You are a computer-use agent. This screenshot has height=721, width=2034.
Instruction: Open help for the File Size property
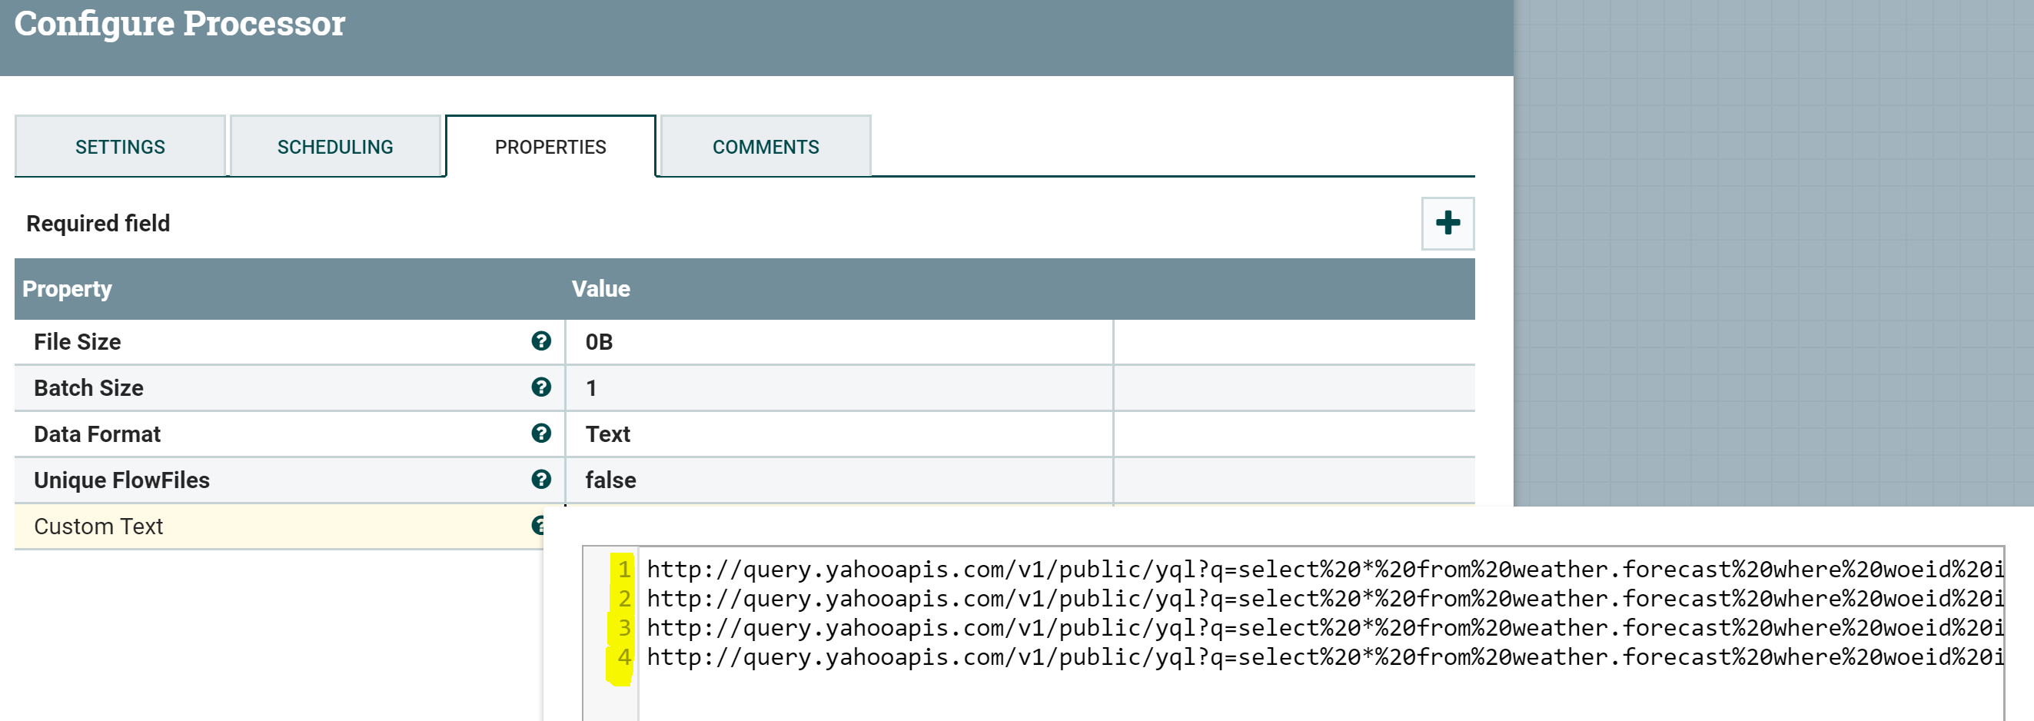(541, 341)
